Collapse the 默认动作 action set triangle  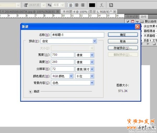pyautogui.click(x=137, y=21)
